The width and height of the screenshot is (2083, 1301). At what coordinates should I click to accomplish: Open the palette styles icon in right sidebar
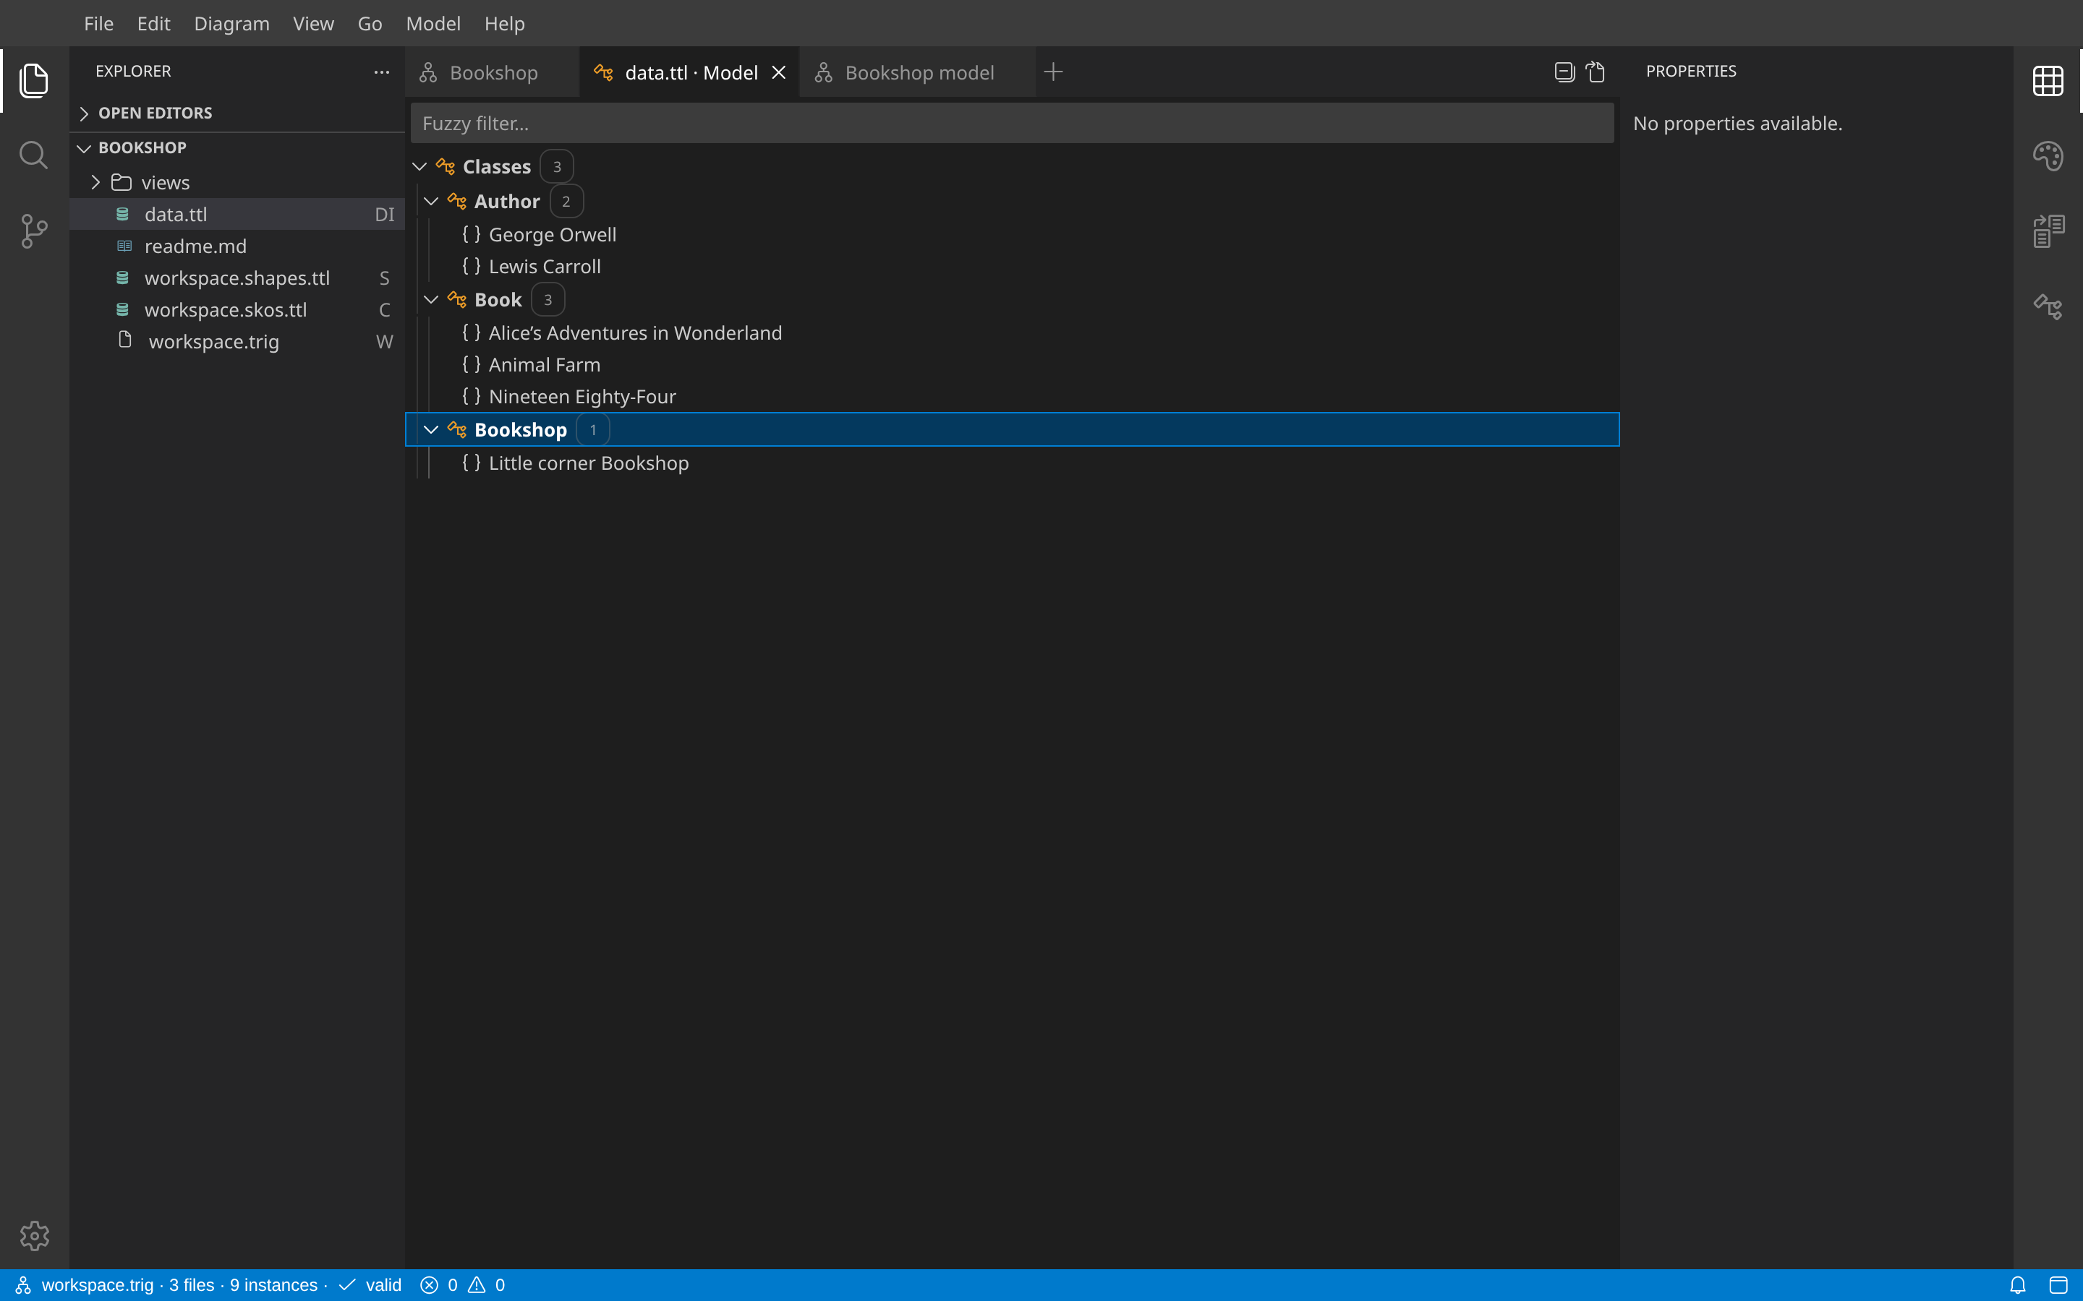(2048, 155)
